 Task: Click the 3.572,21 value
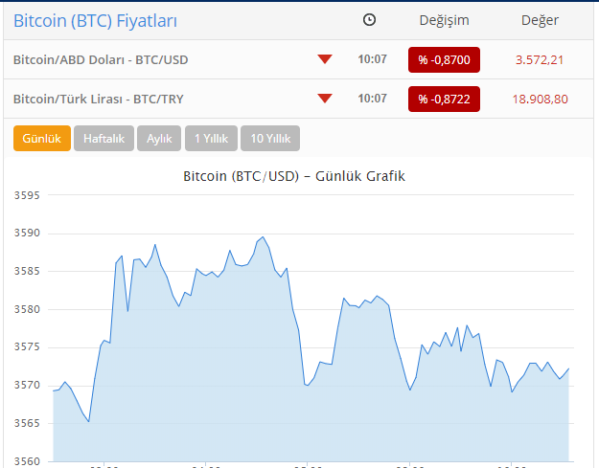(540, 60)
